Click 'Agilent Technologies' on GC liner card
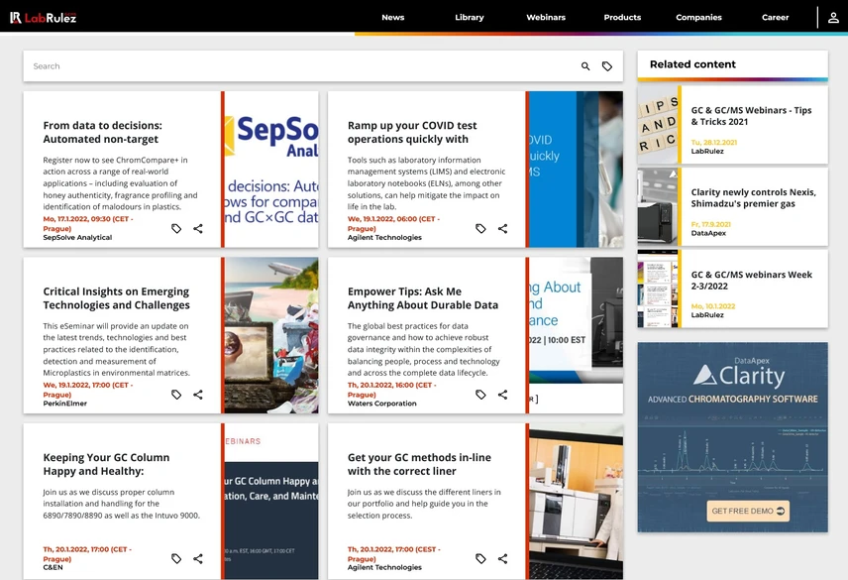The height and width of the screenshot is (580, 848). [x=384, y=567]
